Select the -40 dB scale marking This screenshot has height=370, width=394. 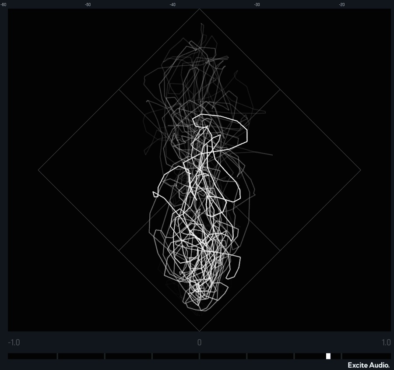[172, 5]
